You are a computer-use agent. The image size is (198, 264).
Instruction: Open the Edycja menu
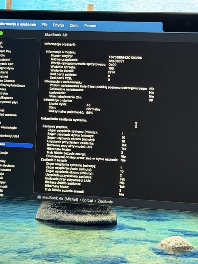[x=58, y=25]
